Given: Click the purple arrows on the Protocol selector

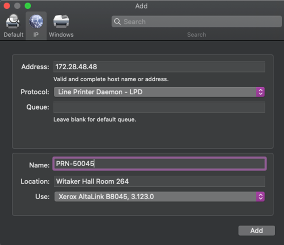Looking at the screenshot, I should (x=260, y=92).
